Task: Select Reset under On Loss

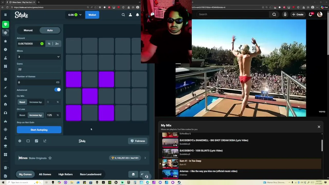Action: tap(22, 115)
